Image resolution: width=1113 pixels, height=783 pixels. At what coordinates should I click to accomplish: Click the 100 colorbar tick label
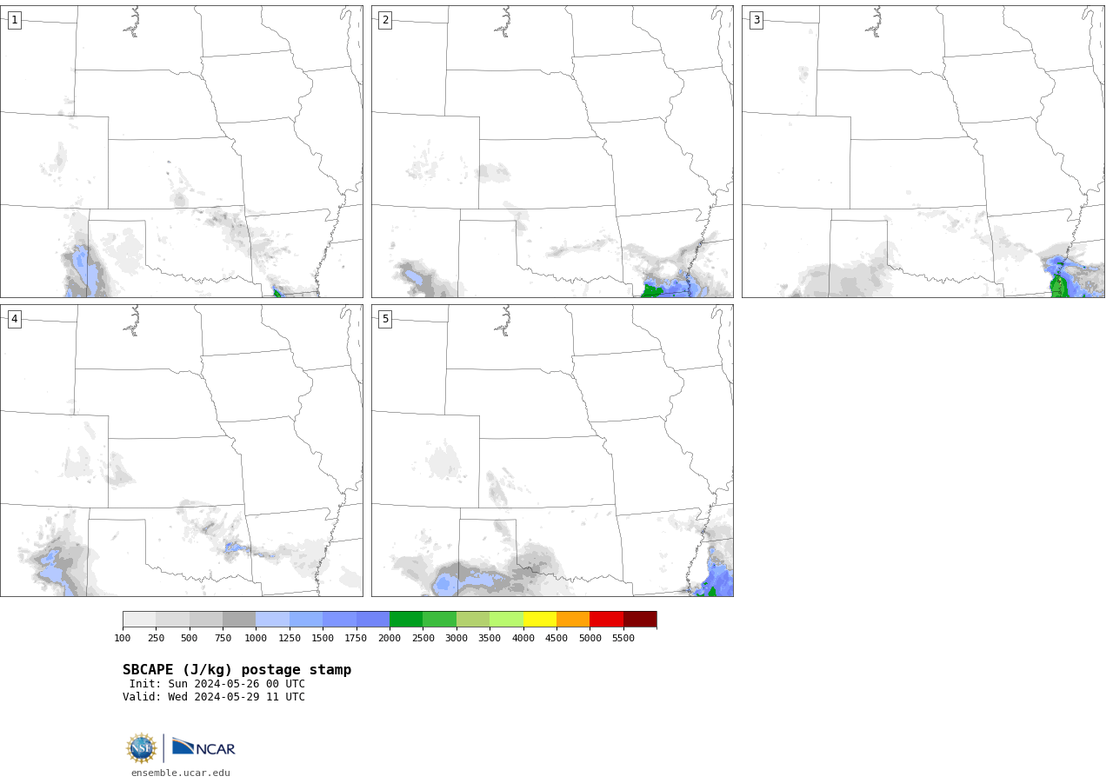pyautogui.click(x=123, y=639)
